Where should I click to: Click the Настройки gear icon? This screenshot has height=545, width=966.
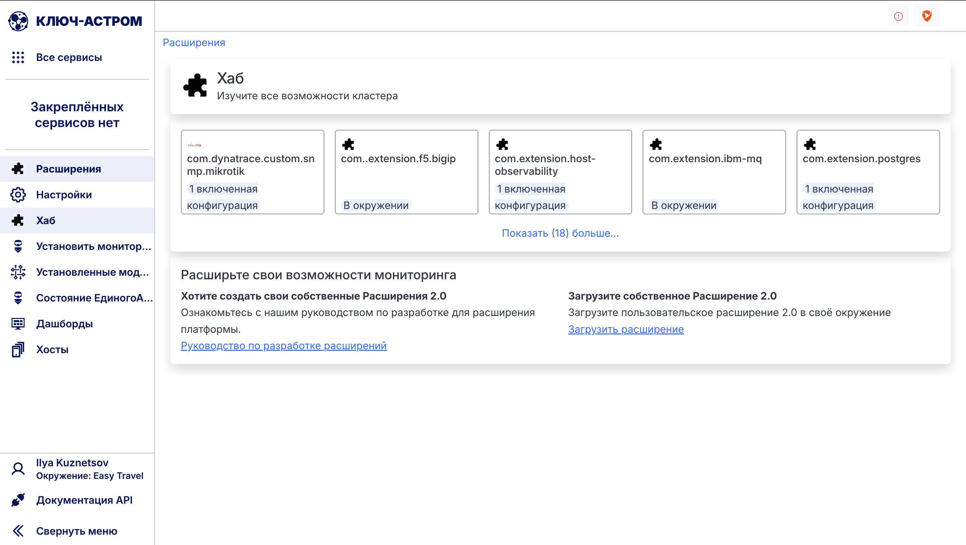(18, 195)
